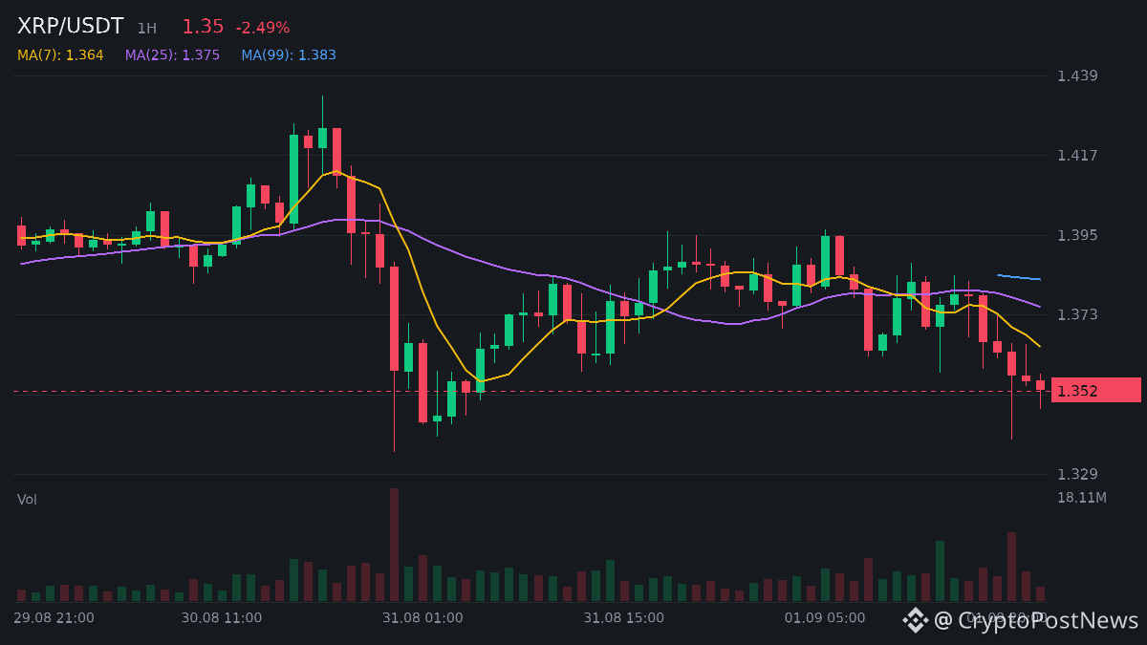Viewport: 1147px width, 645px height.
Task: Toggle the MA(99) indicator label
Action: [289, 55]
